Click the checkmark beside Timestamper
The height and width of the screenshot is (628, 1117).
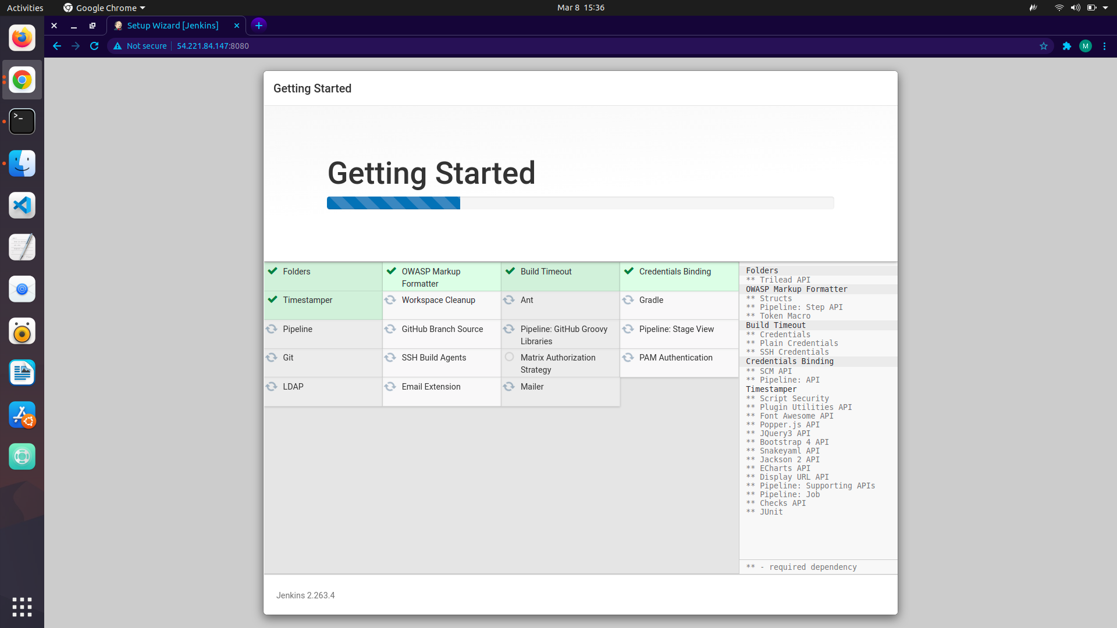coord(272,299)
